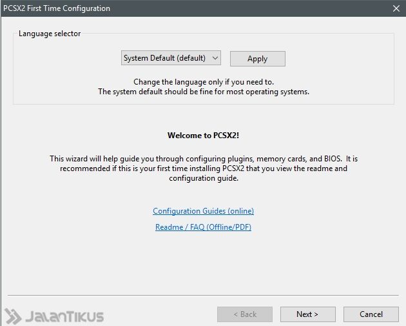Click the PCSX2 First Time Configuration title

(x=57, y=8)
